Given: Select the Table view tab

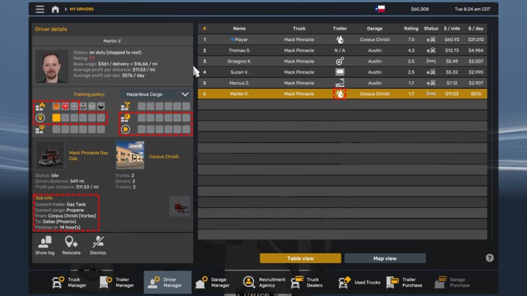Looking at the screenshot, I should (x=300, y=258).
